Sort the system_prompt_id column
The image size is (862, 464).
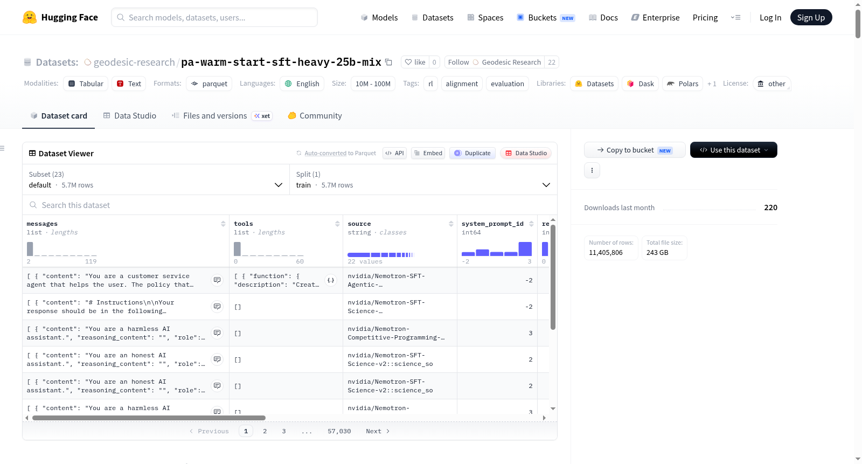(x=531, y=224)
